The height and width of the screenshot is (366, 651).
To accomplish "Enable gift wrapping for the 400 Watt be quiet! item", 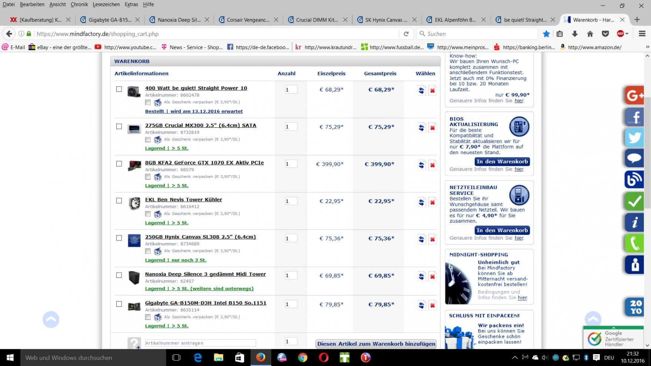I will click(x=148, y=102).
